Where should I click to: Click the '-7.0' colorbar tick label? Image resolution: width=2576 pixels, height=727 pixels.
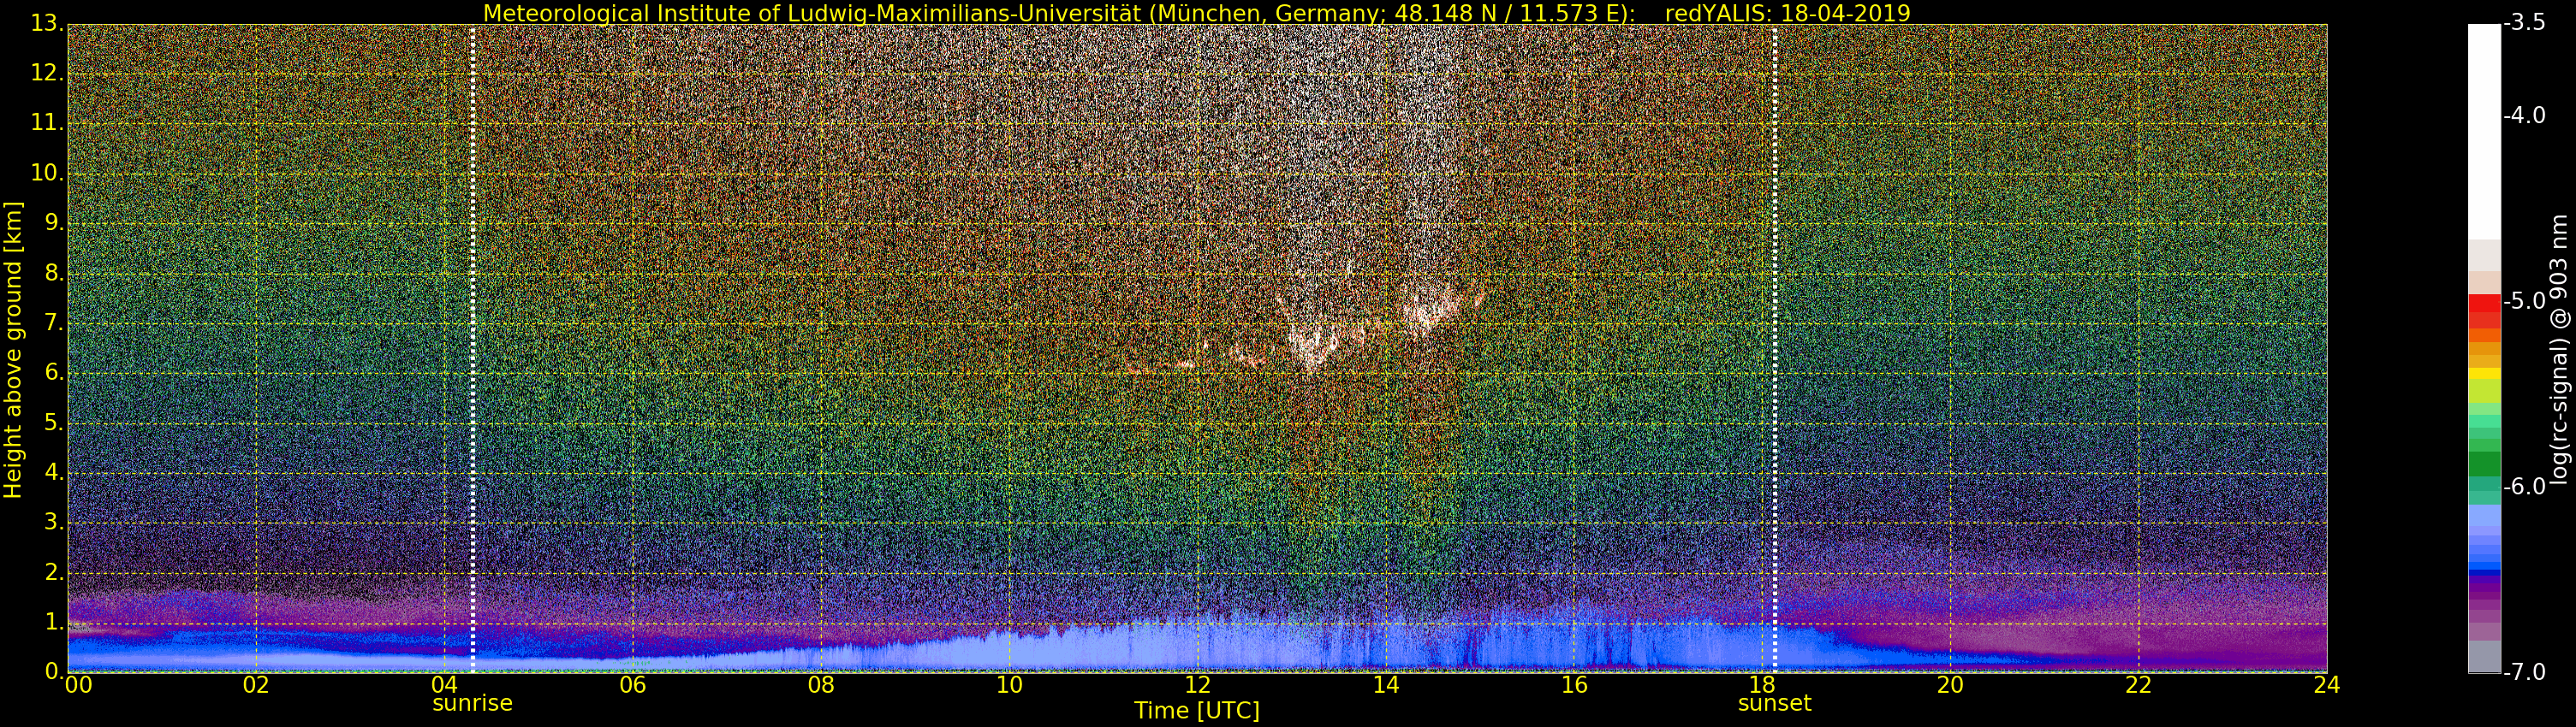pos(2525,672)
